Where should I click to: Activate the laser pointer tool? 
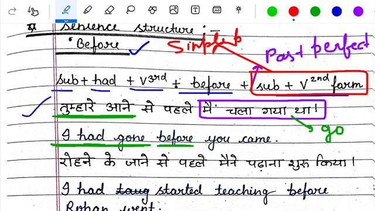pyautogui.click(x=238, y=10)
